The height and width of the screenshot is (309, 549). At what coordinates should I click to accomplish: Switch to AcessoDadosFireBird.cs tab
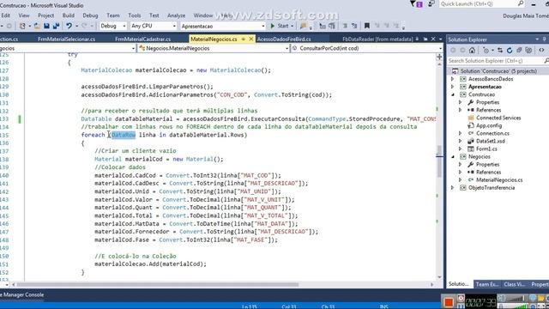284,39
